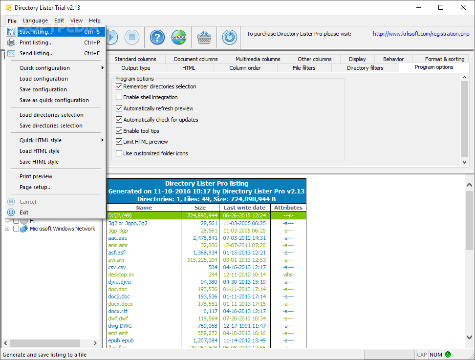Screen dimensions: 475x360
Task: Click options panel scroll down arrow
Action: 464,162
